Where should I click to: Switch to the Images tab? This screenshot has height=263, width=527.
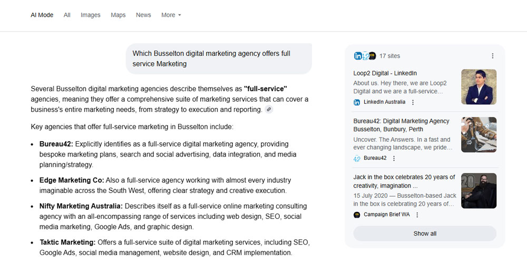click(x=90, y=15)
